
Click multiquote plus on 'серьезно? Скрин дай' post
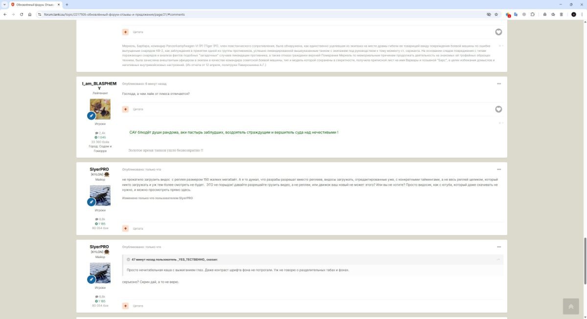click(x=125, y=306)
